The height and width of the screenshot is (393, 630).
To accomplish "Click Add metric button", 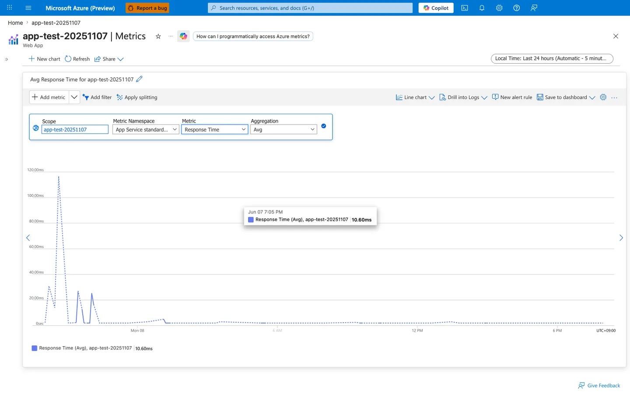I will [49, 97].
